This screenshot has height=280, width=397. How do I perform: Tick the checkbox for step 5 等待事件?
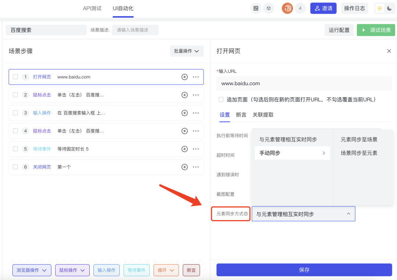click(15, 149)
